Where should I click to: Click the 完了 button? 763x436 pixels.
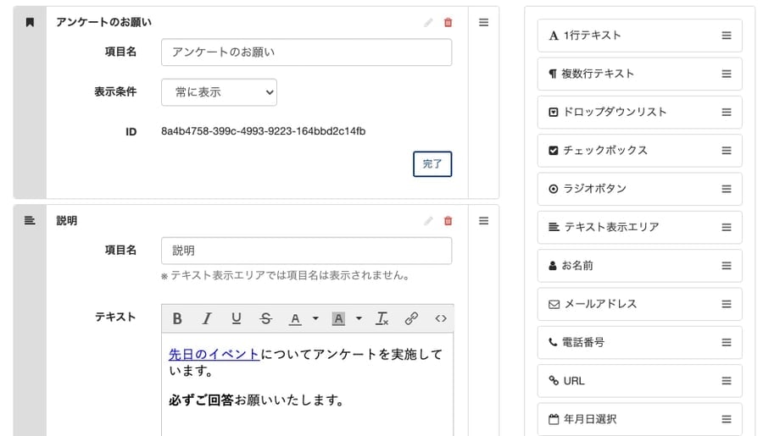(x=432, y=163)
